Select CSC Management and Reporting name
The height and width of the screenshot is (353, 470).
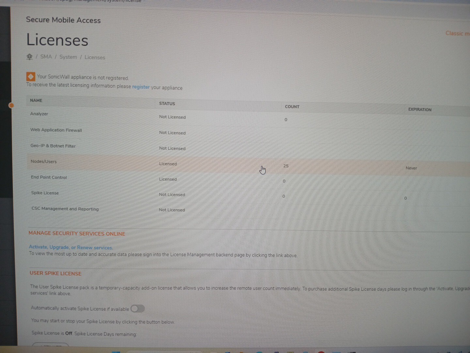coord(65,209)
